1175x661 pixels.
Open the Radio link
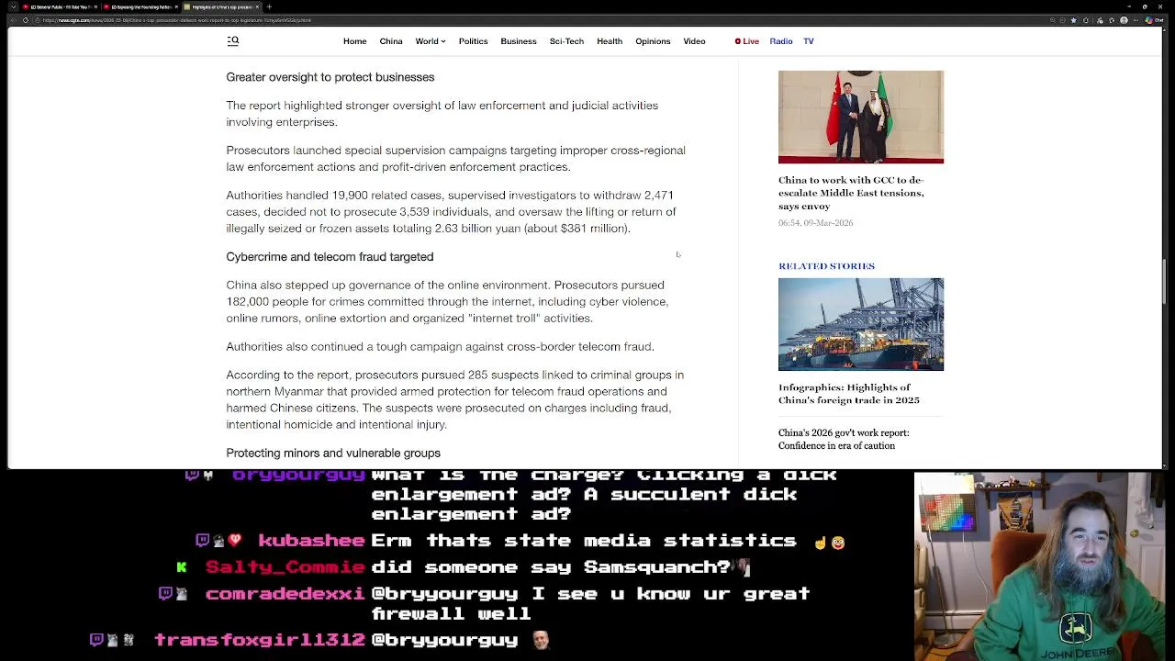tap(781, 41)
